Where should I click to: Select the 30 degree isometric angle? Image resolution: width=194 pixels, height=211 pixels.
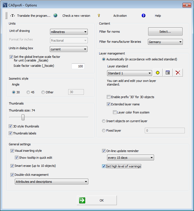[14, 92]
